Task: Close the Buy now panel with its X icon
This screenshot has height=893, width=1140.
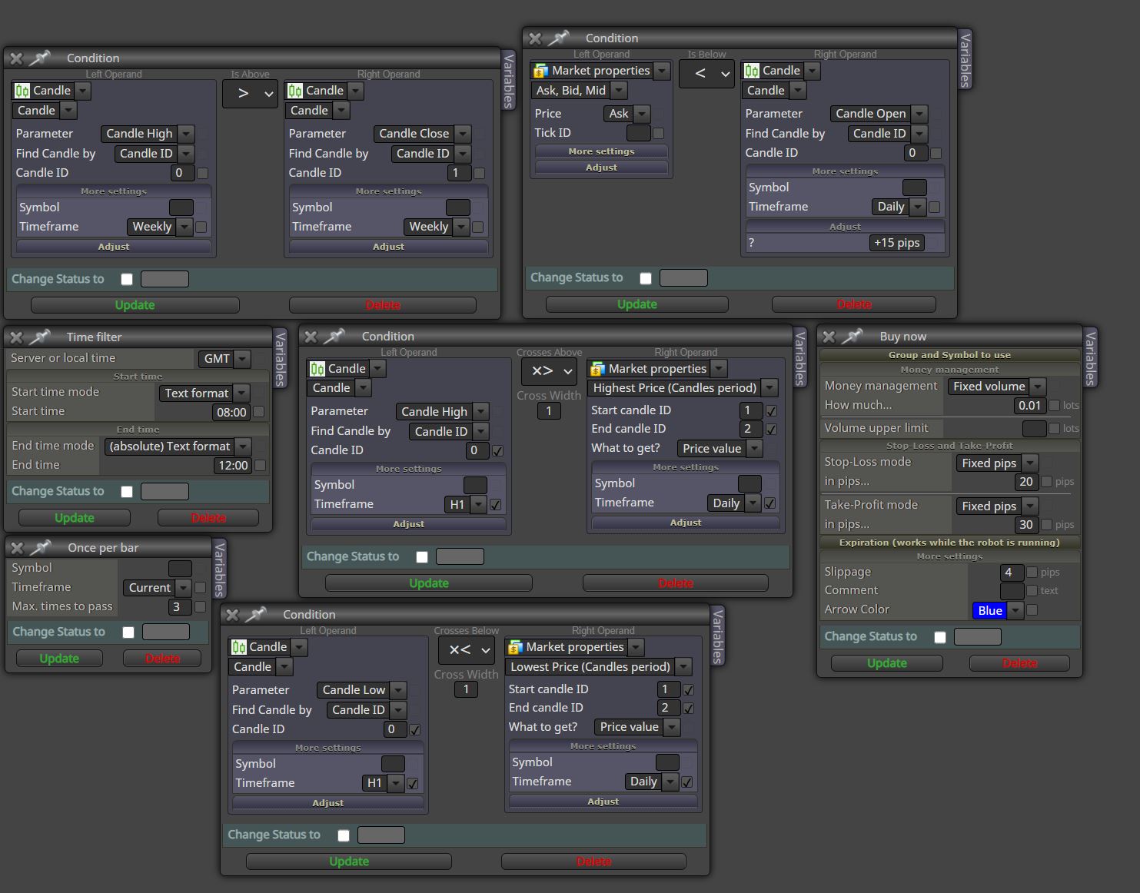Action: (829, 337)
